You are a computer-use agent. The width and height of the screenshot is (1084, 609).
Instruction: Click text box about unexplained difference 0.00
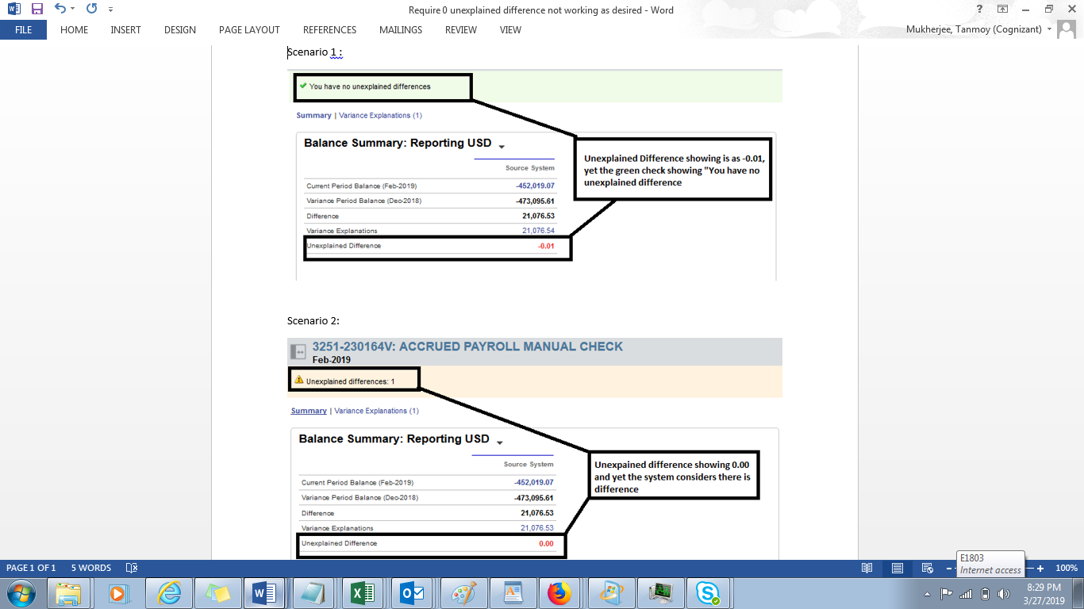coord(672,477)
